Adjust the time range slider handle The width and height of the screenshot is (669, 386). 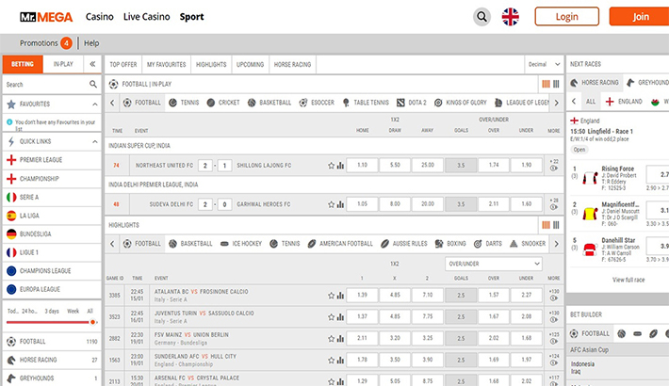92,322
